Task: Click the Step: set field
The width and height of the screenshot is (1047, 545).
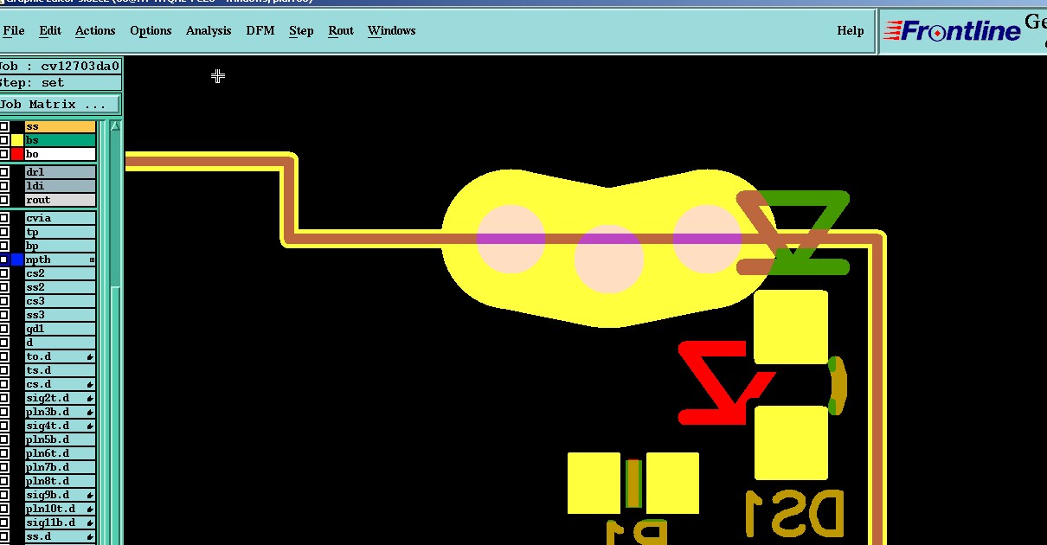Action: (x=60, y=83)
